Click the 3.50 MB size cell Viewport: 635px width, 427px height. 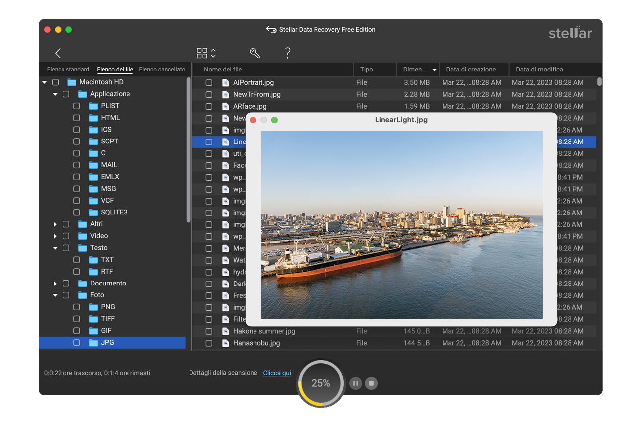pyautogui.click(x=417, y=83)
